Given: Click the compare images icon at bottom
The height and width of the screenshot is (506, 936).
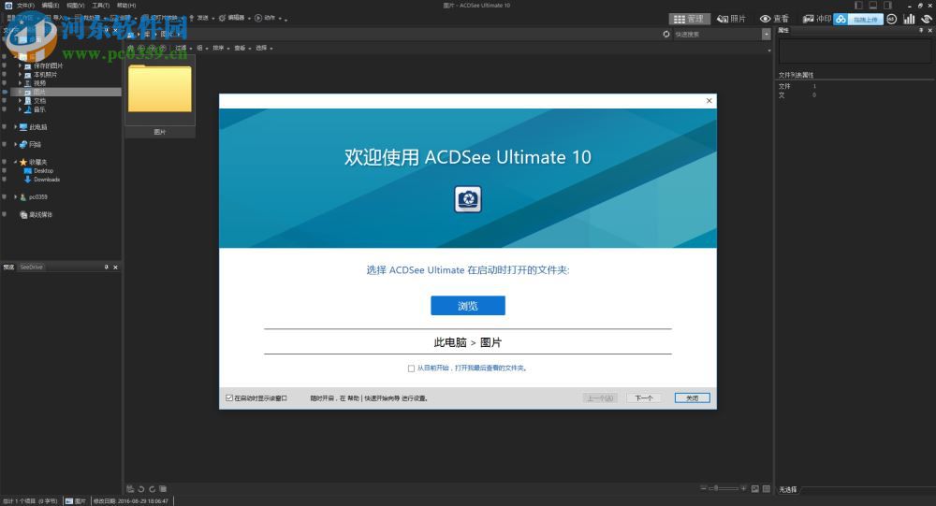Looking at the screenshot, I should point(163,488).
